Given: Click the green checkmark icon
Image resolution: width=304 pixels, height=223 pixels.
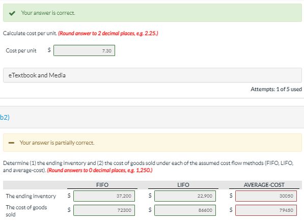Looking at the screenshot, I should pos(12,13).
